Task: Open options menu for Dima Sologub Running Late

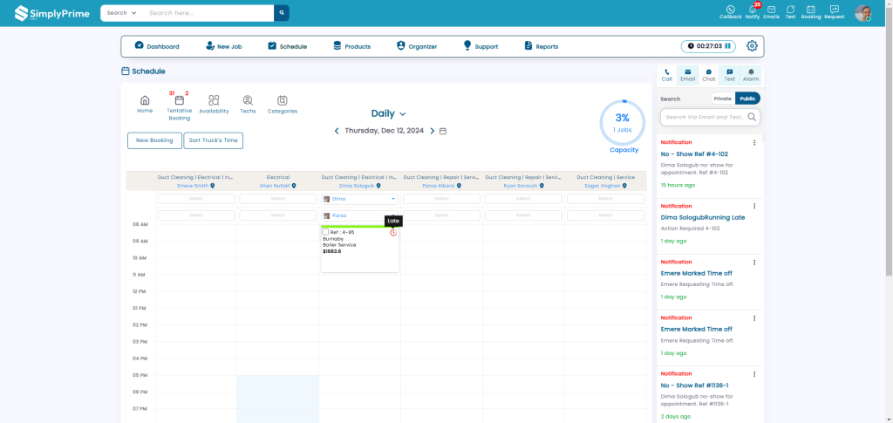Action: [754, 206]
